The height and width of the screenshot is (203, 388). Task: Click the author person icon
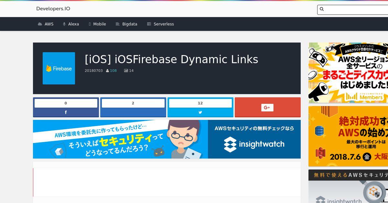(107, 71)
